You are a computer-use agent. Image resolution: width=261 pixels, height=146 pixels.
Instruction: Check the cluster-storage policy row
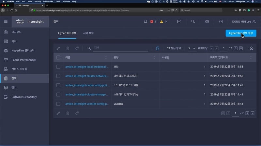coord(58,94)
